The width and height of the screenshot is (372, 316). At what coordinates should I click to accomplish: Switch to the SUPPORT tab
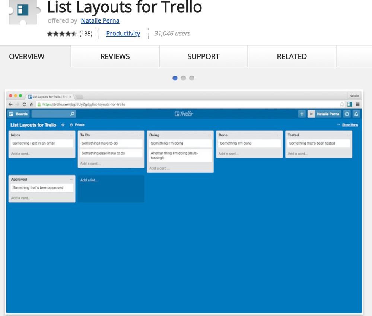(204, 57)
